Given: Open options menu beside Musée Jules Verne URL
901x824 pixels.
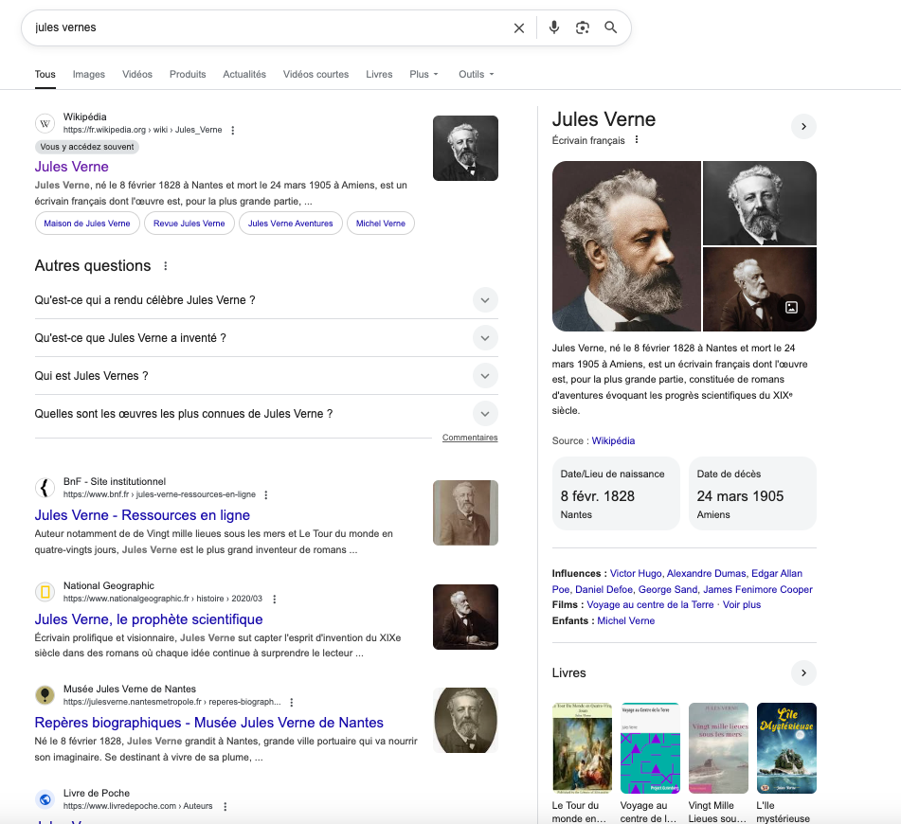Looking at the screenshot, I should click(x=292, y=702).
